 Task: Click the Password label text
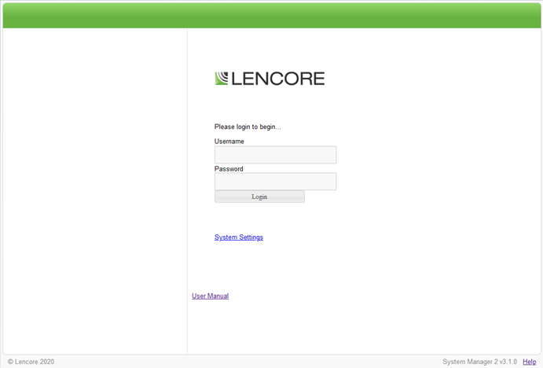[229, 169]
